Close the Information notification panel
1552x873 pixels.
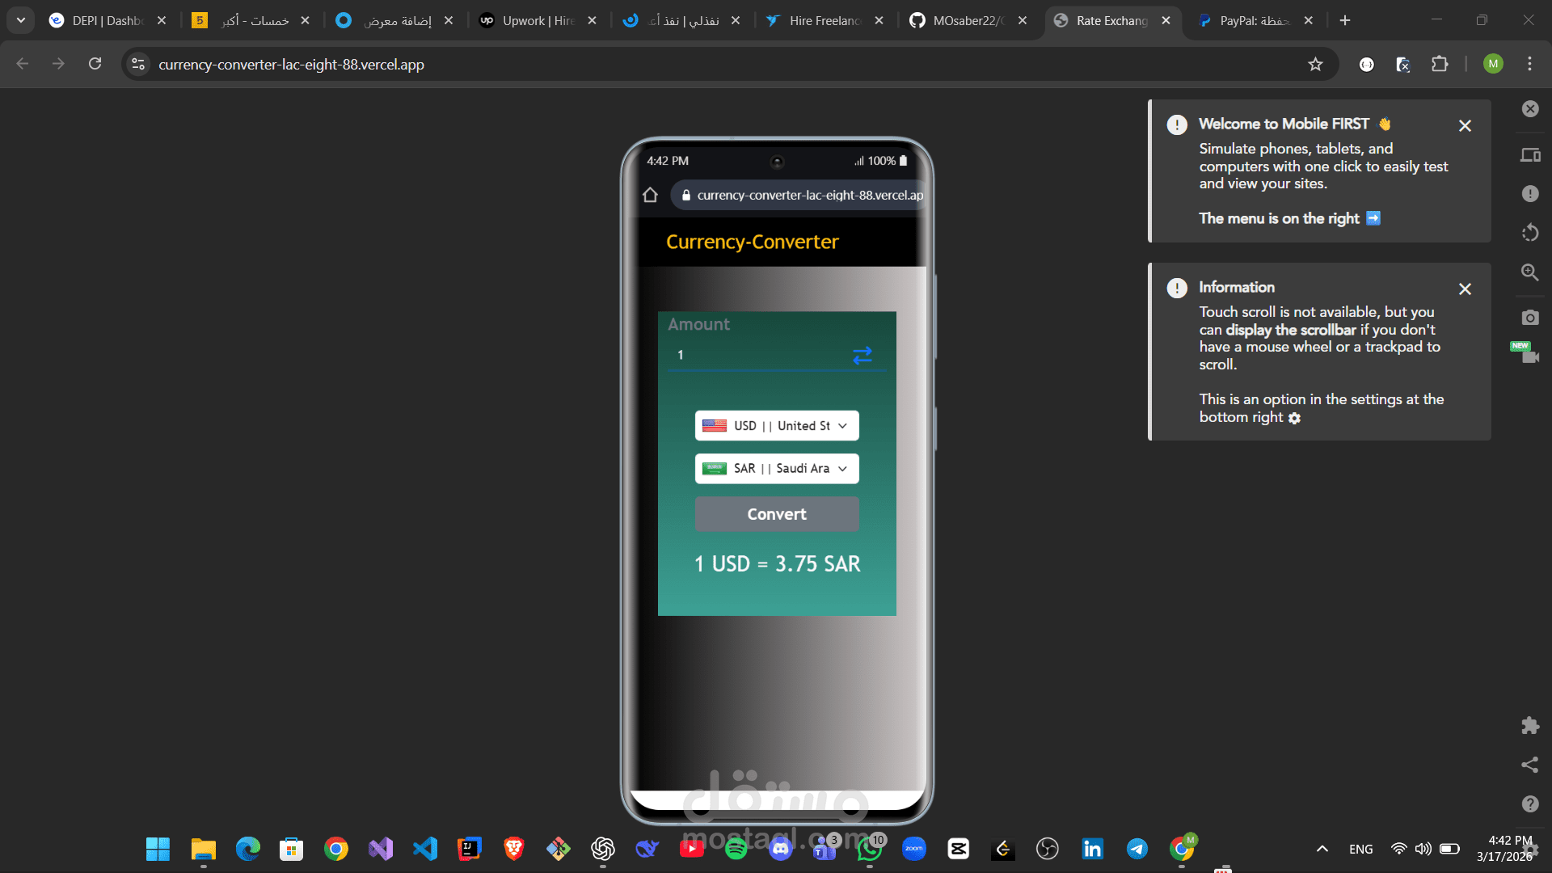pyautogui.click(x=1465, y=289)
